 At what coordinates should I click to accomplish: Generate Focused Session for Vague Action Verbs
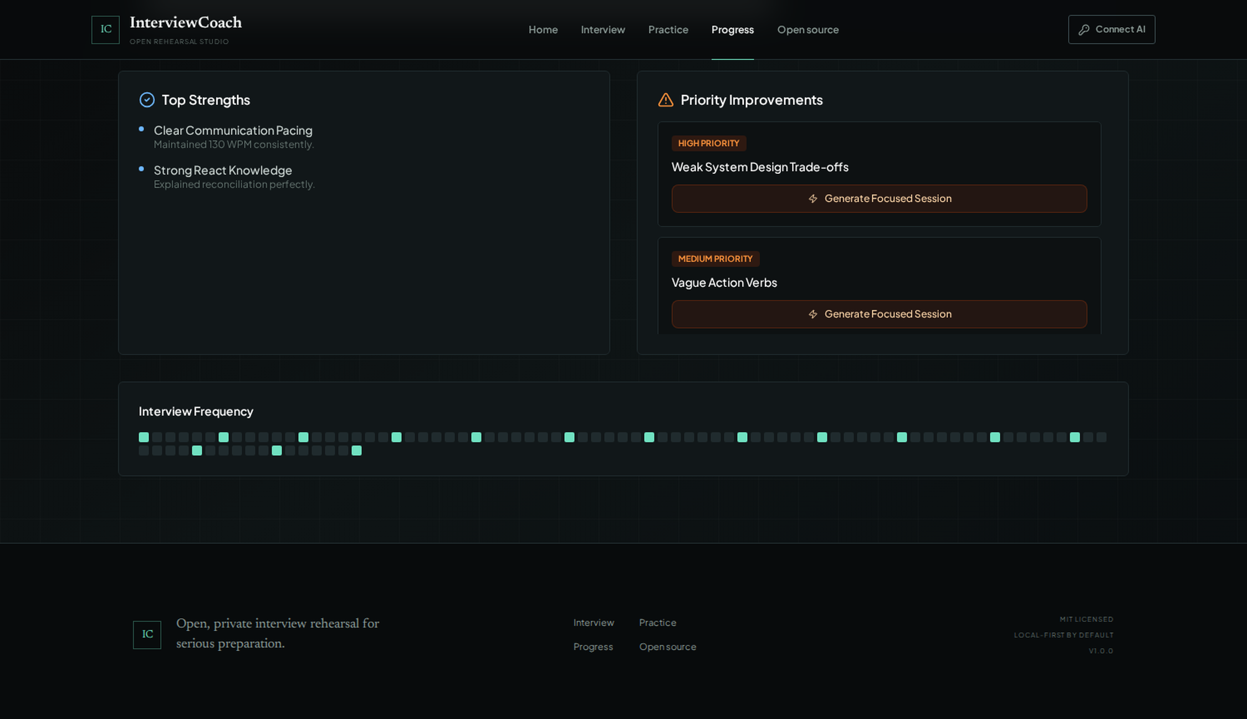click(879, 314)
